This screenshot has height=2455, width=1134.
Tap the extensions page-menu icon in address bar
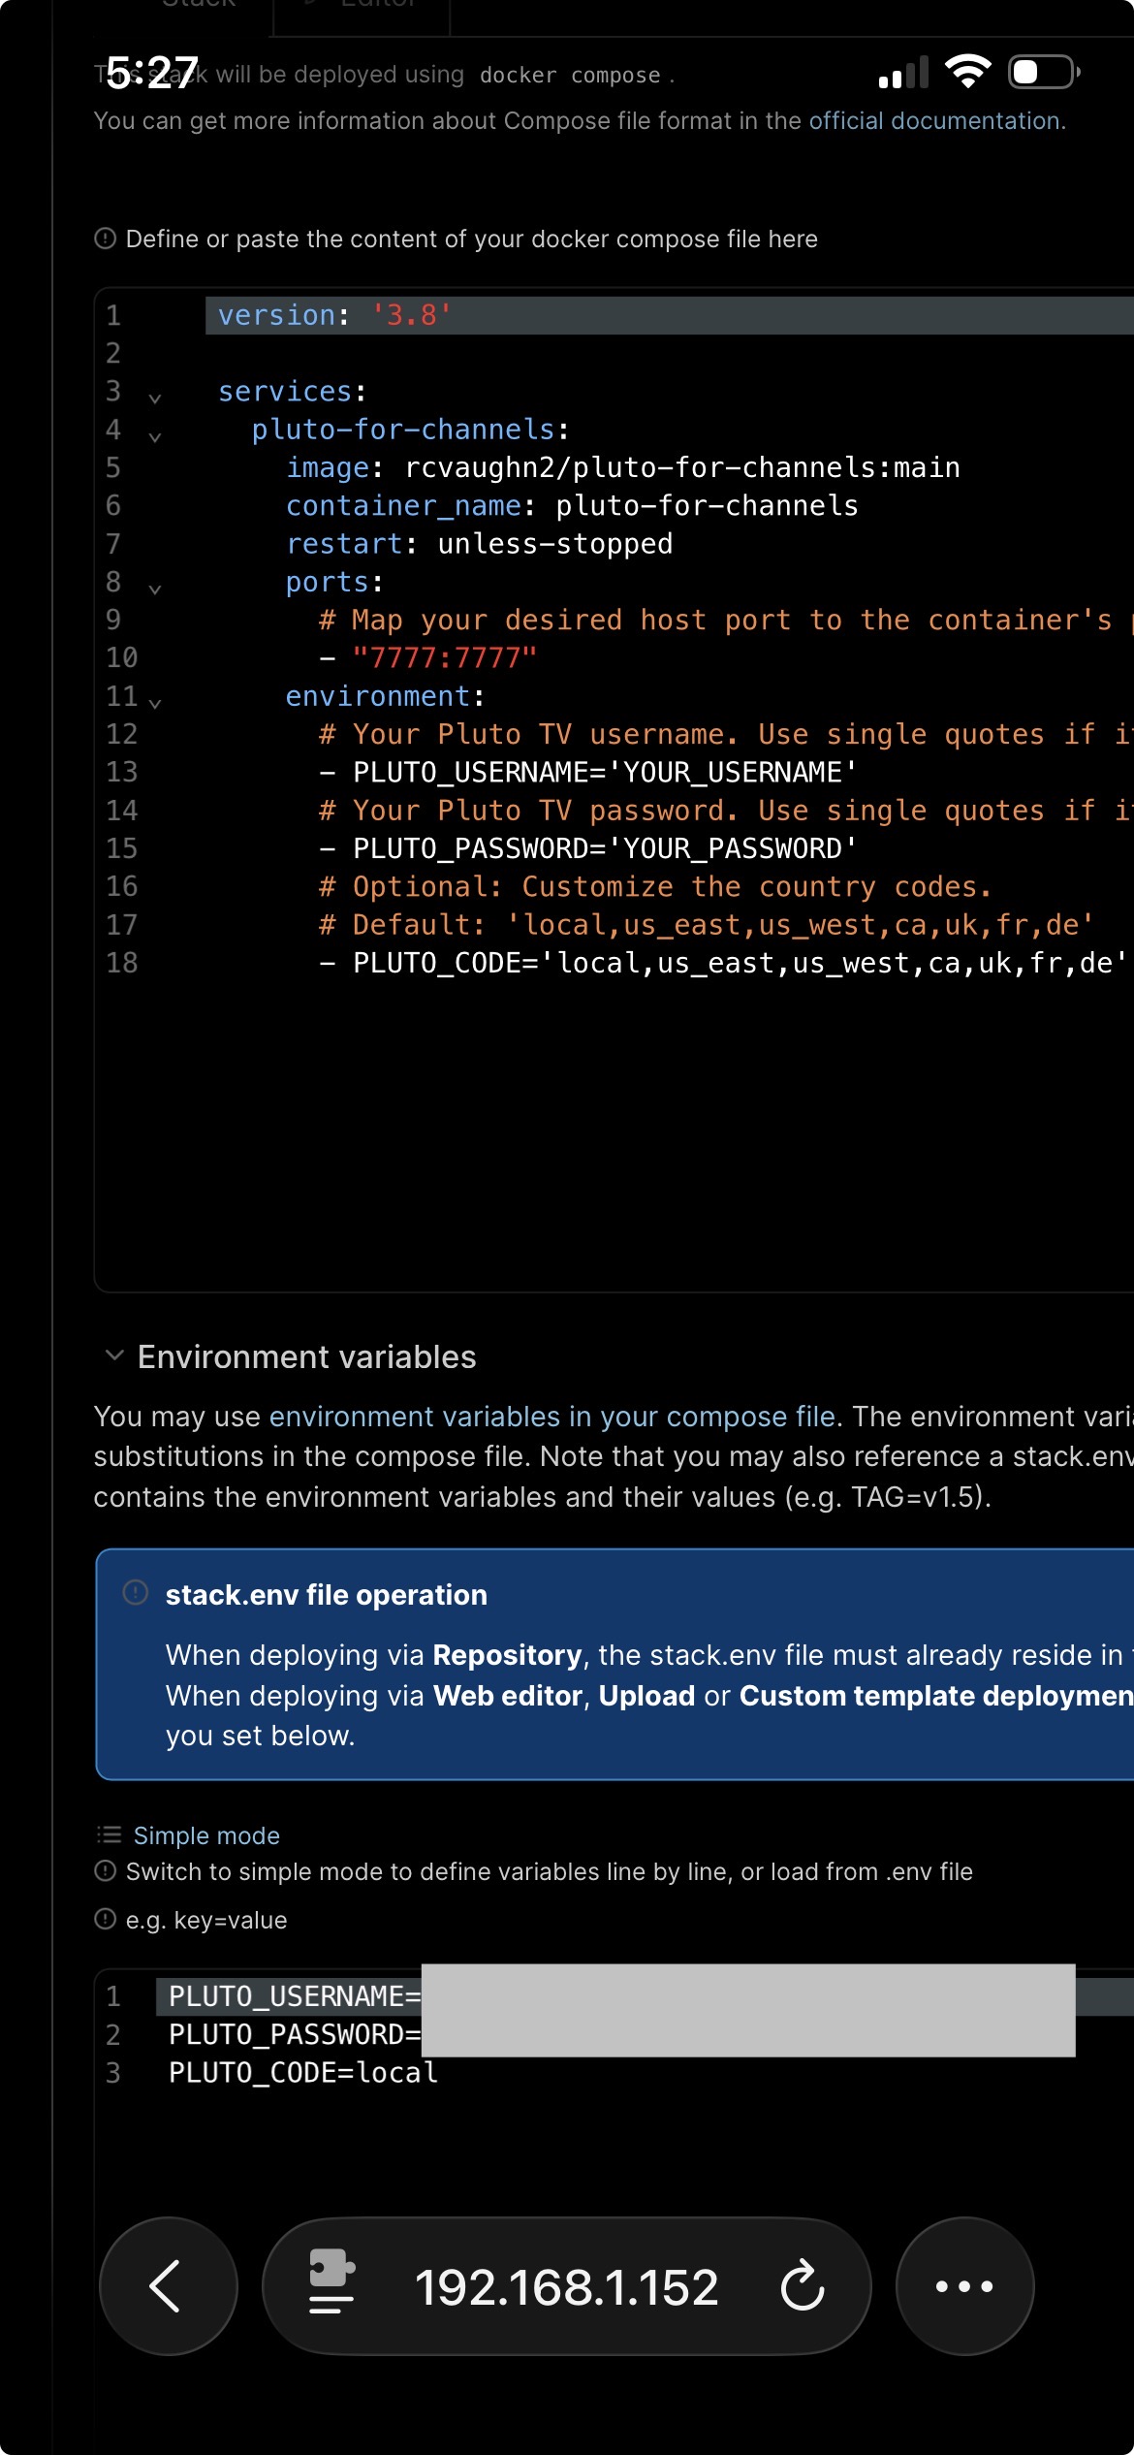pos(331,2285)
